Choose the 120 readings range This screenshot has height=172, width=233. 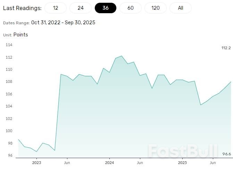pyautogui.click(x=156, y=8)
